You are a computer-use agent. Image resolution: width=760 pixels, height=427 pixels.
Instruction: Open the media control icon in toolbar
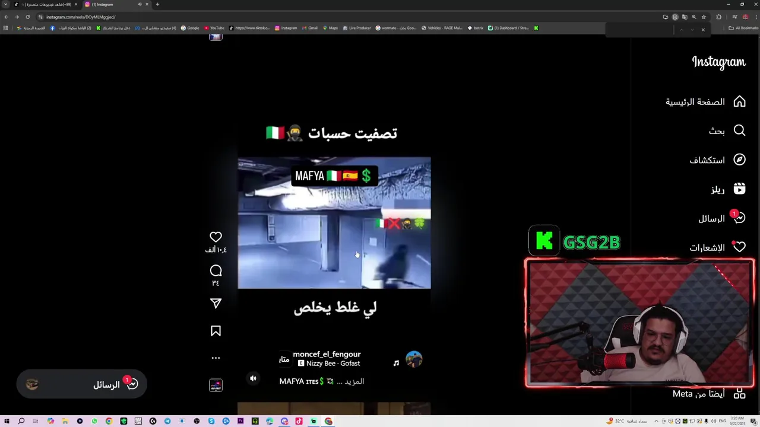734,17
